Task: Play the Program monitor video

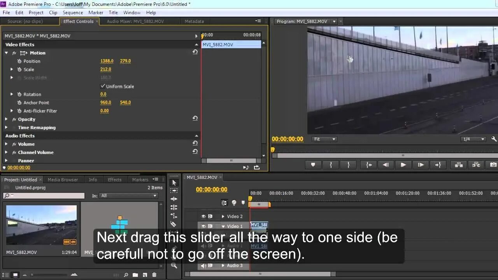Action: click(403, 165)
